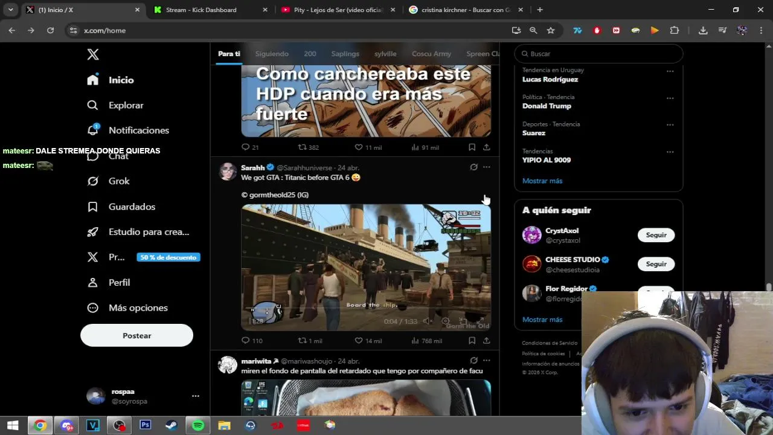
Task: Play the GTA Titanic video
Action: (366, 268)
